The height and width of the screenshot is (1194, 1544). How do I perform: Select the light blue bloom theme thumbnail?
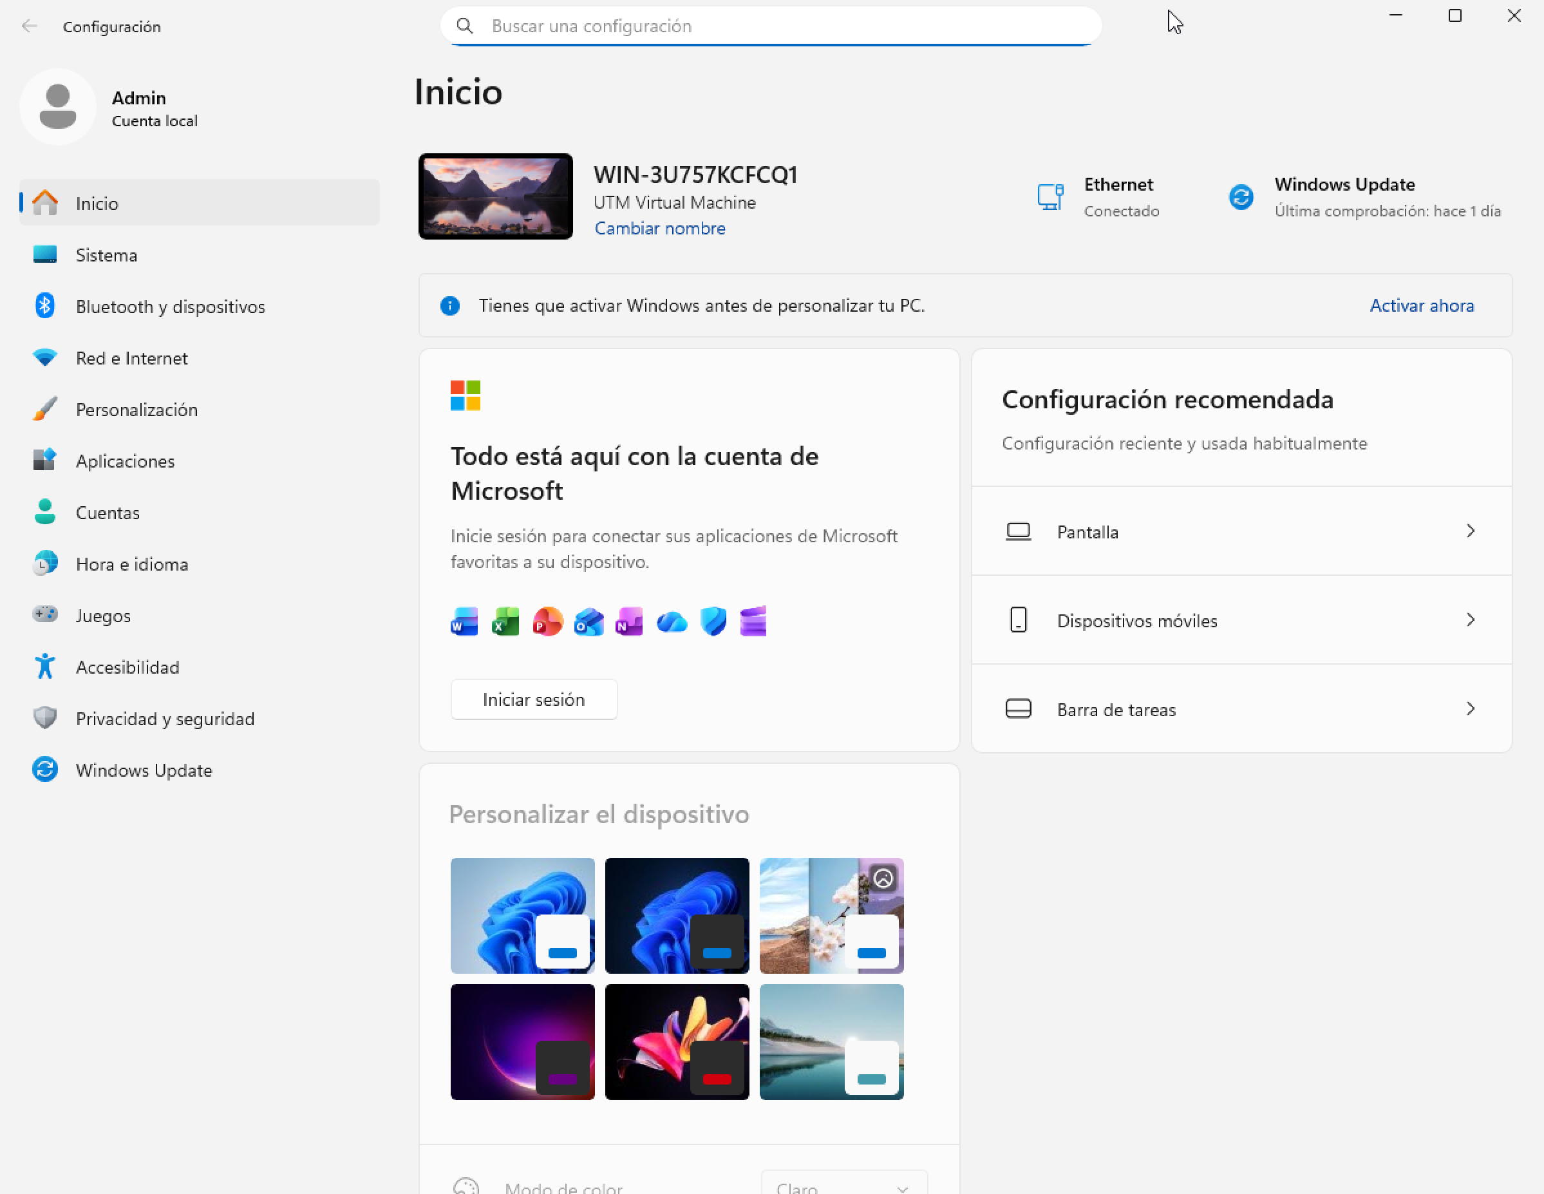pyautogui.click(x=522, y=916)
